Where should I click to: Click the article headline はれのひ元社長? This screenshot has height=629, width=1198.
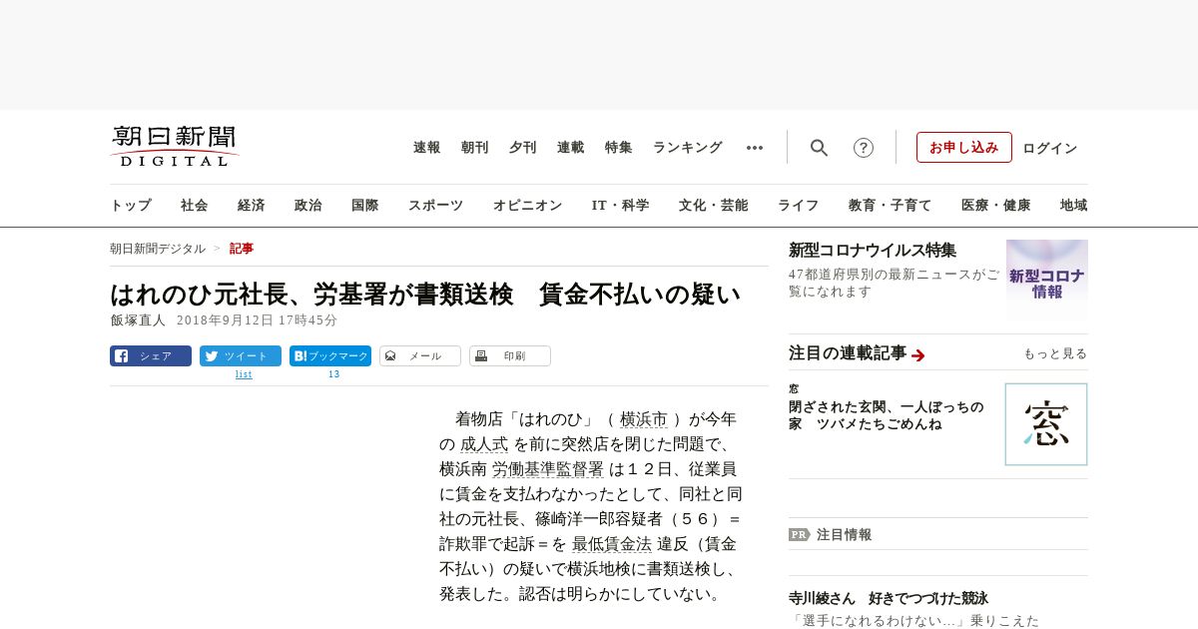pyautogui.click(x=425, y=294)
